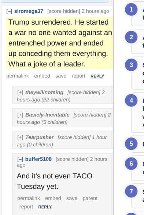The image size is (144, 215).
Task: Expand theywillnotsing's collapsed comment
Action: tap(20, 92)
